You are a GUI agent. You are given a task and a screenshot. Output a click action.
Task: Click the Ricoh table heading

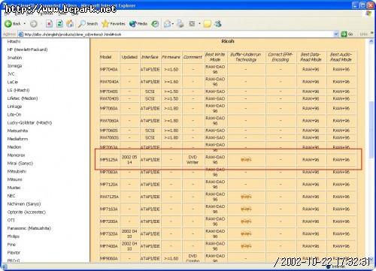[228, 41]
